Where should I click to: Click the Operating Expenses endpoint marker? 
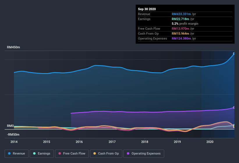234,107
